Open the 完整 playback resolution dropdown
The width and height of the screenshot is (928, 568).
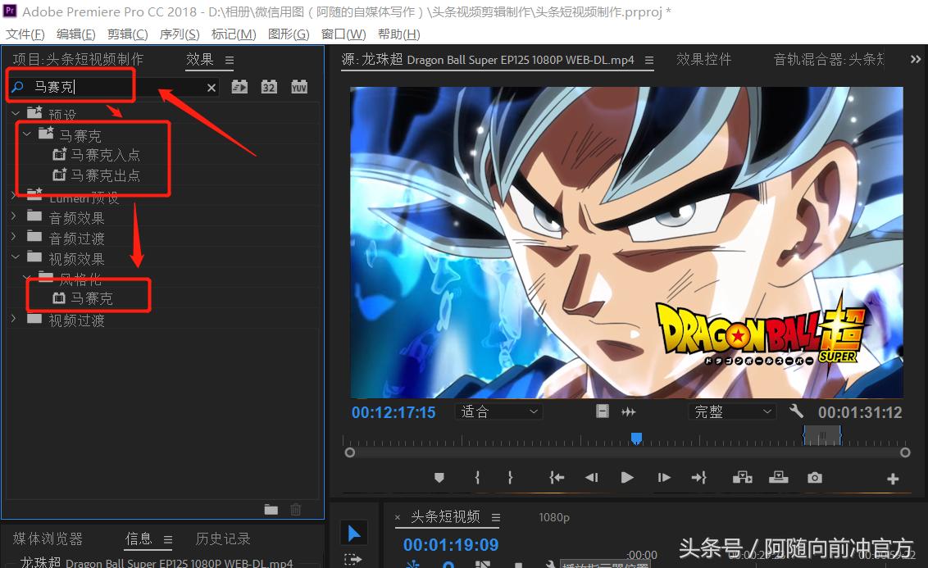[732, 411]
